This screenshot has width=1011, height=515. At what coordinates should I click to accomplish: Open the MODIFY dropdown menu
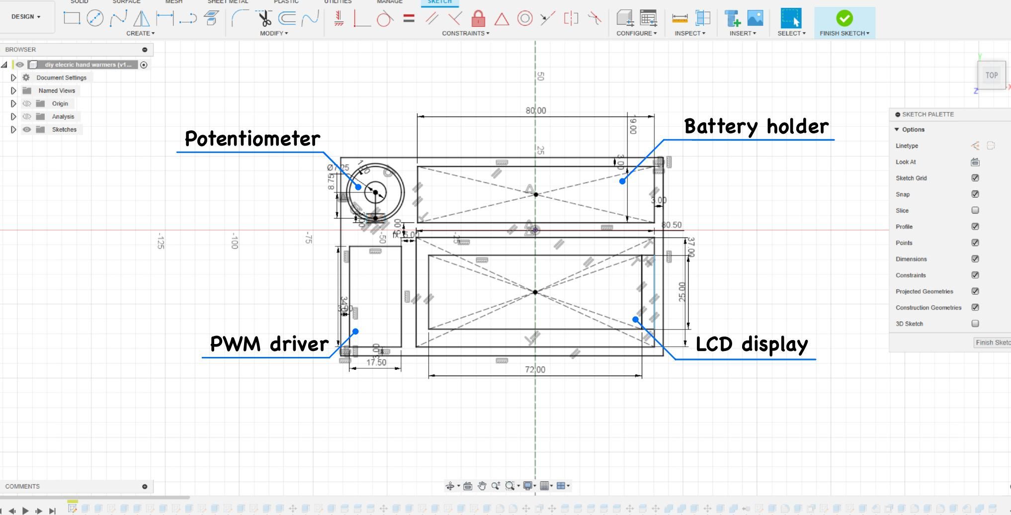(274, 33)
